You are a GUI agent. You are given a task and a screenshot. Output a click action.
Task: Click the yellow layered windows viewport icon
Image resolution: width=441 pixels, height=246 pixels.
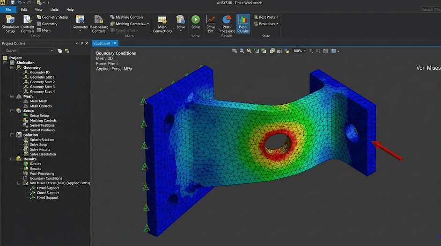point(272,51)
